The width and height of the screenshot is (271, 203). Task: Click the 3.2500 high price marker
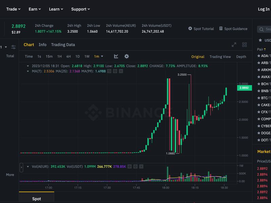(182, 75)
